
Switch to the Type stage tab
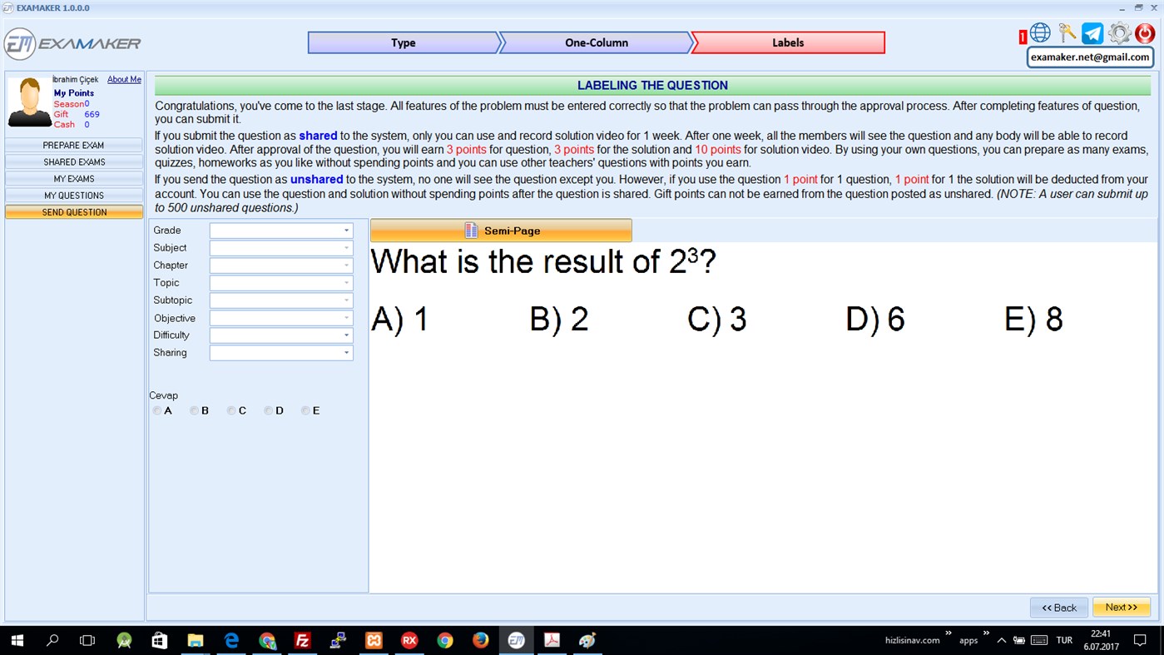coord(405,42)
